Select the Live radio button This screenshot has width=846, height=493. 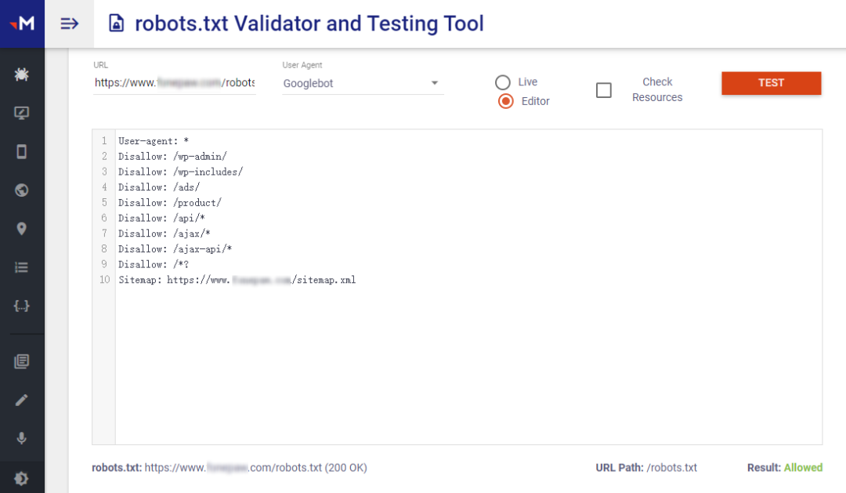[x=502, y=82]
